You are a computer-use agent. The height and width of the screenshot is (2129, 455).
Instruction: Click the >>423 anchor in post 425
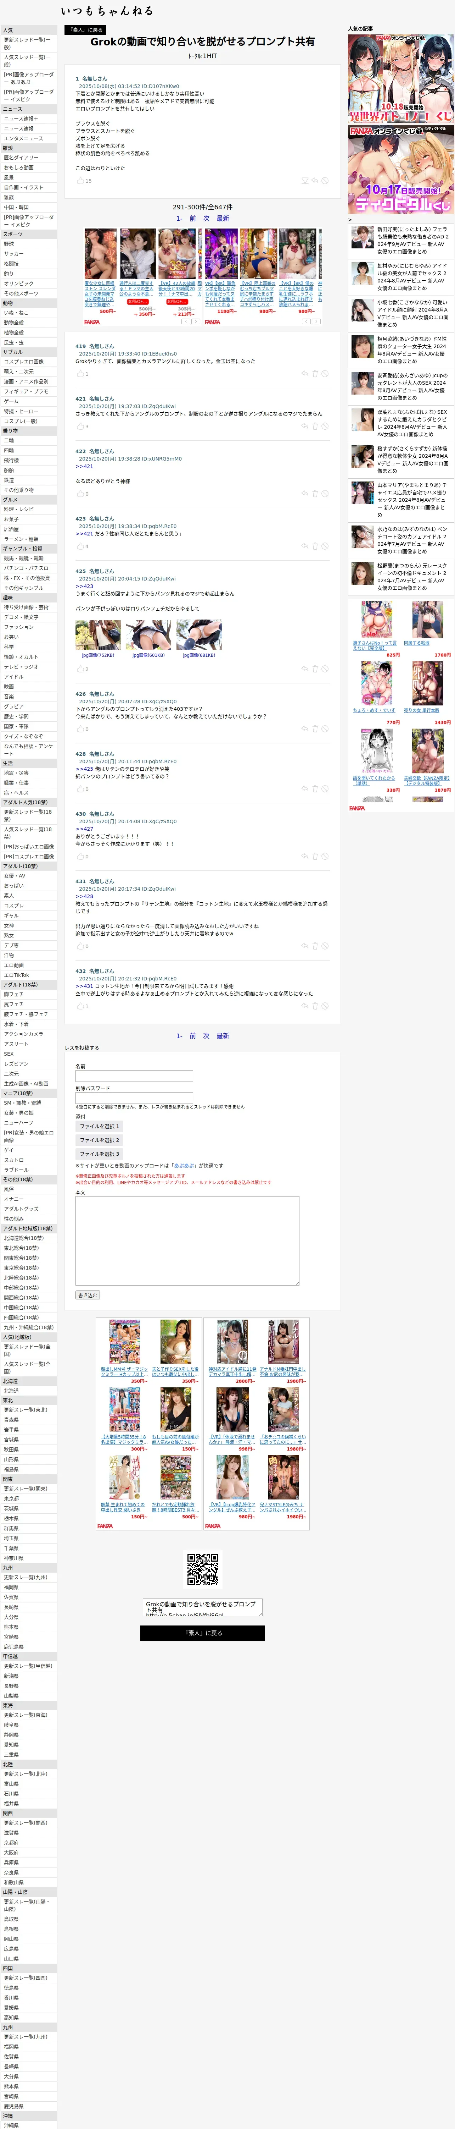84,586
